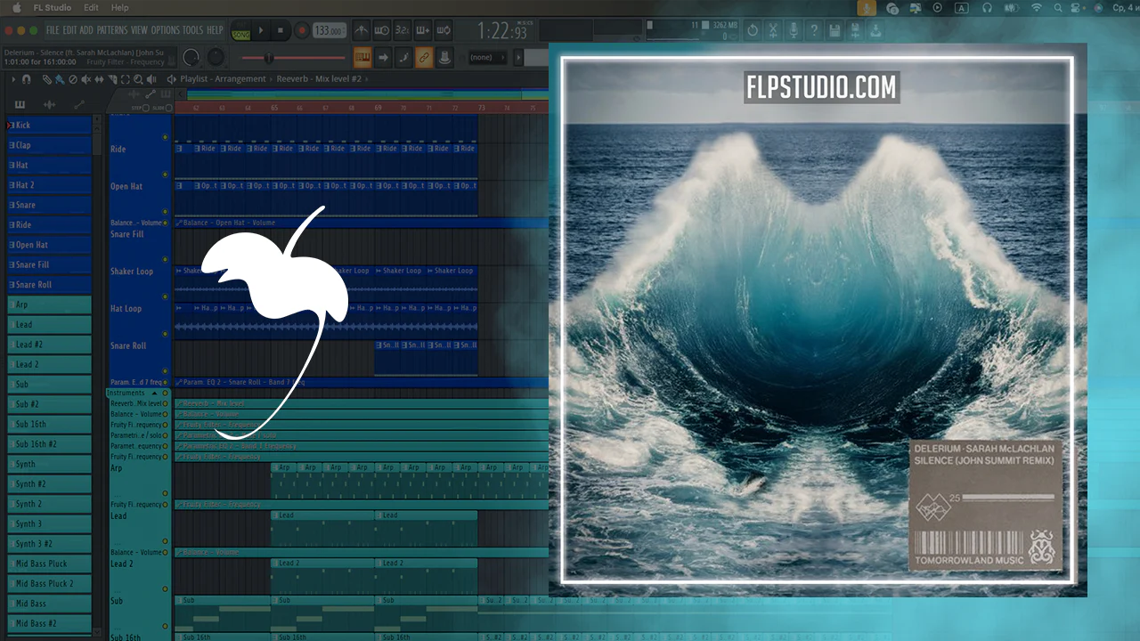Click the one-click audio recording microphone
The image size is (1140, 641).
[x=794, y=31]
